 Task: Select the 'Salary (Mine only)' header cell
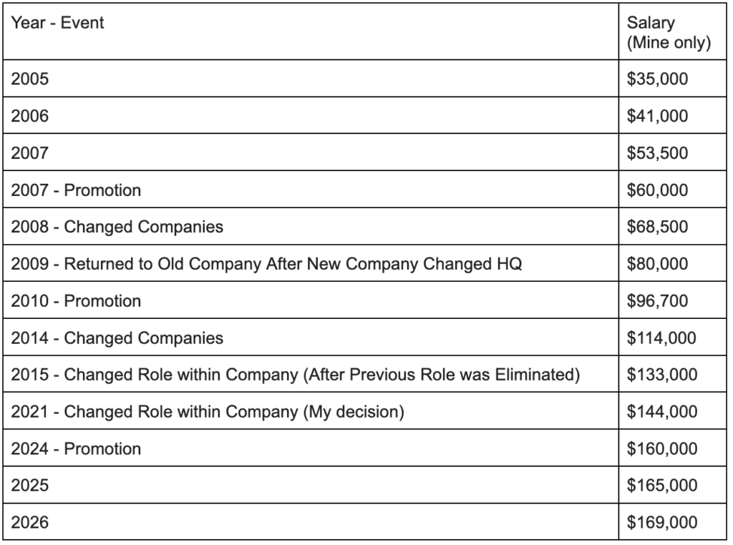pos(673,31)
